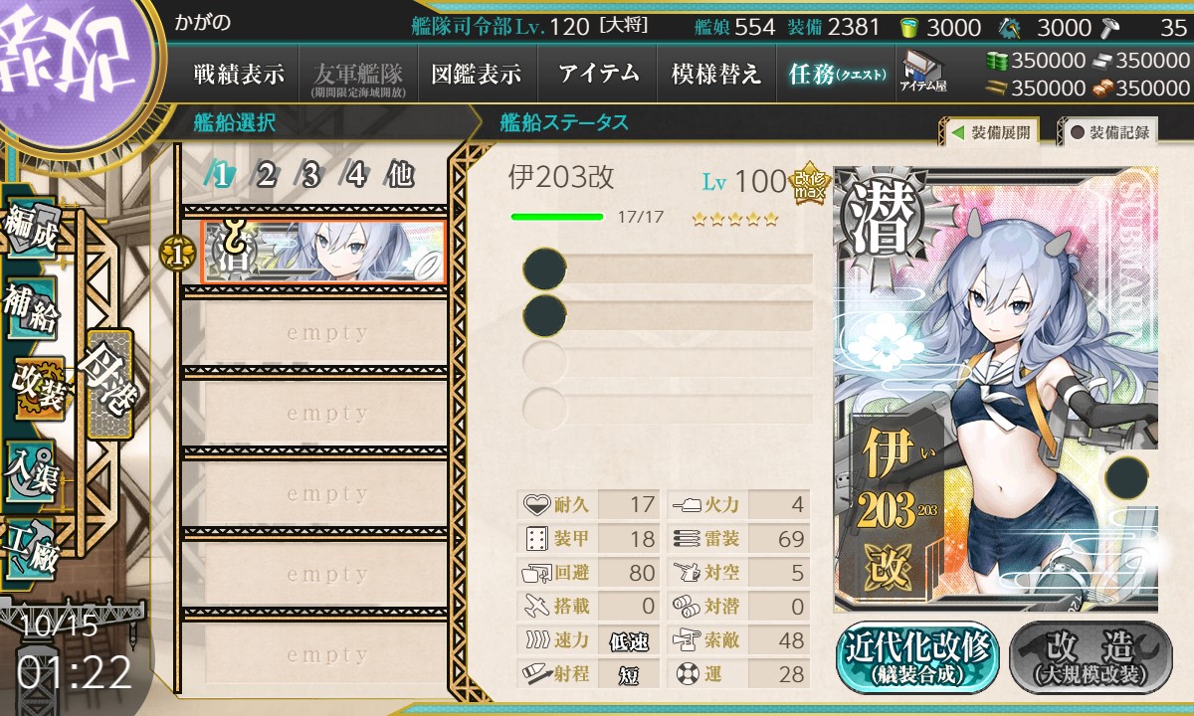Open the 戦績表示 records menu
1194x716 pixels.
(239, 74)
